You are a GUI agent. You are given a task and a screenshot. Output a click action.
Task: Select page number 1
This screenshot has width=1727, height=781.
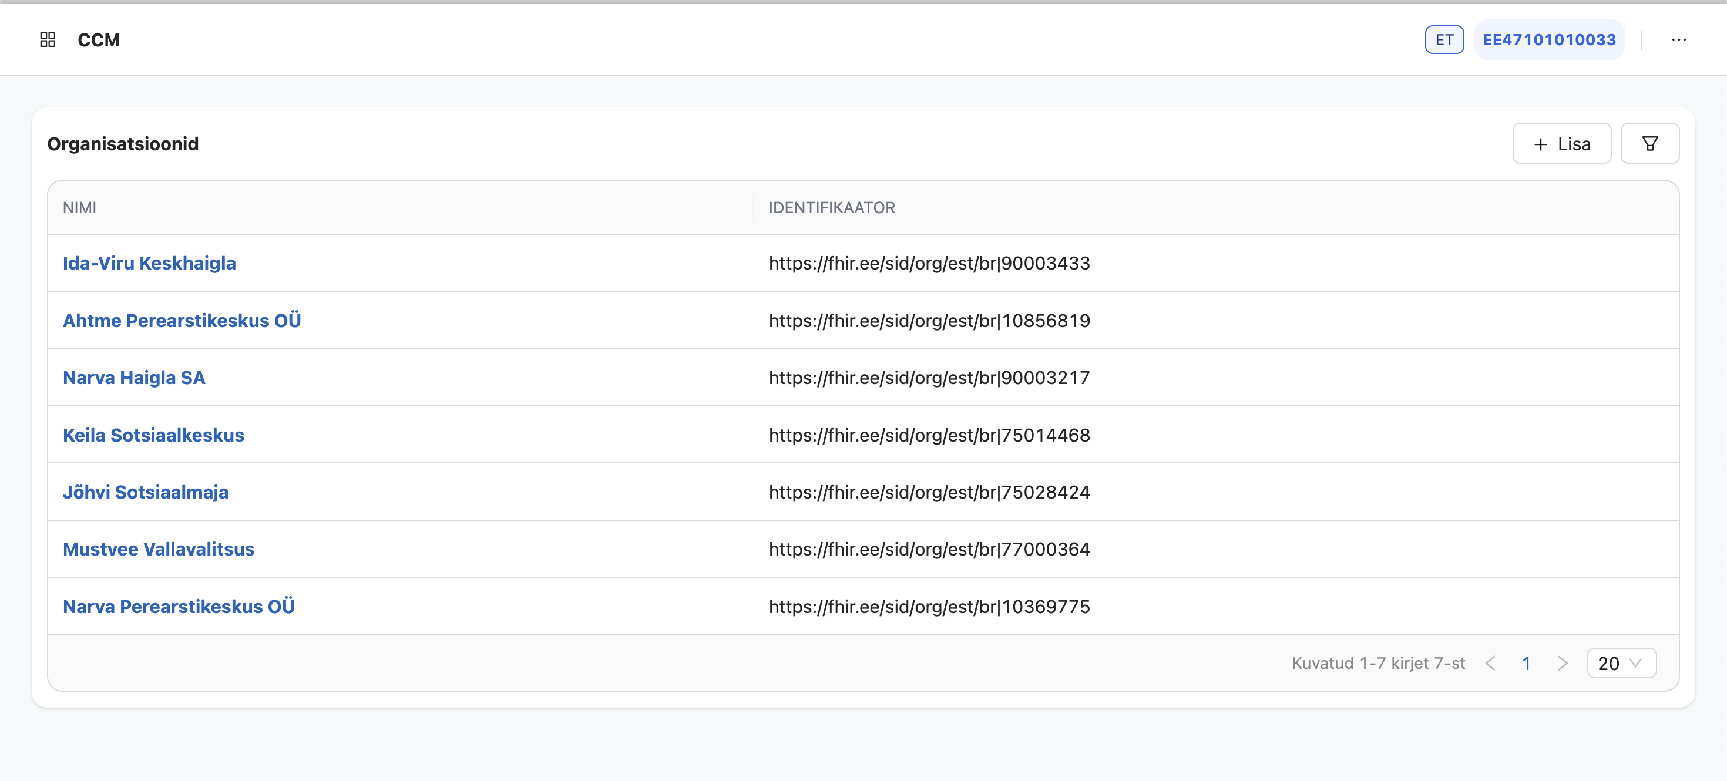(1526, 663)
